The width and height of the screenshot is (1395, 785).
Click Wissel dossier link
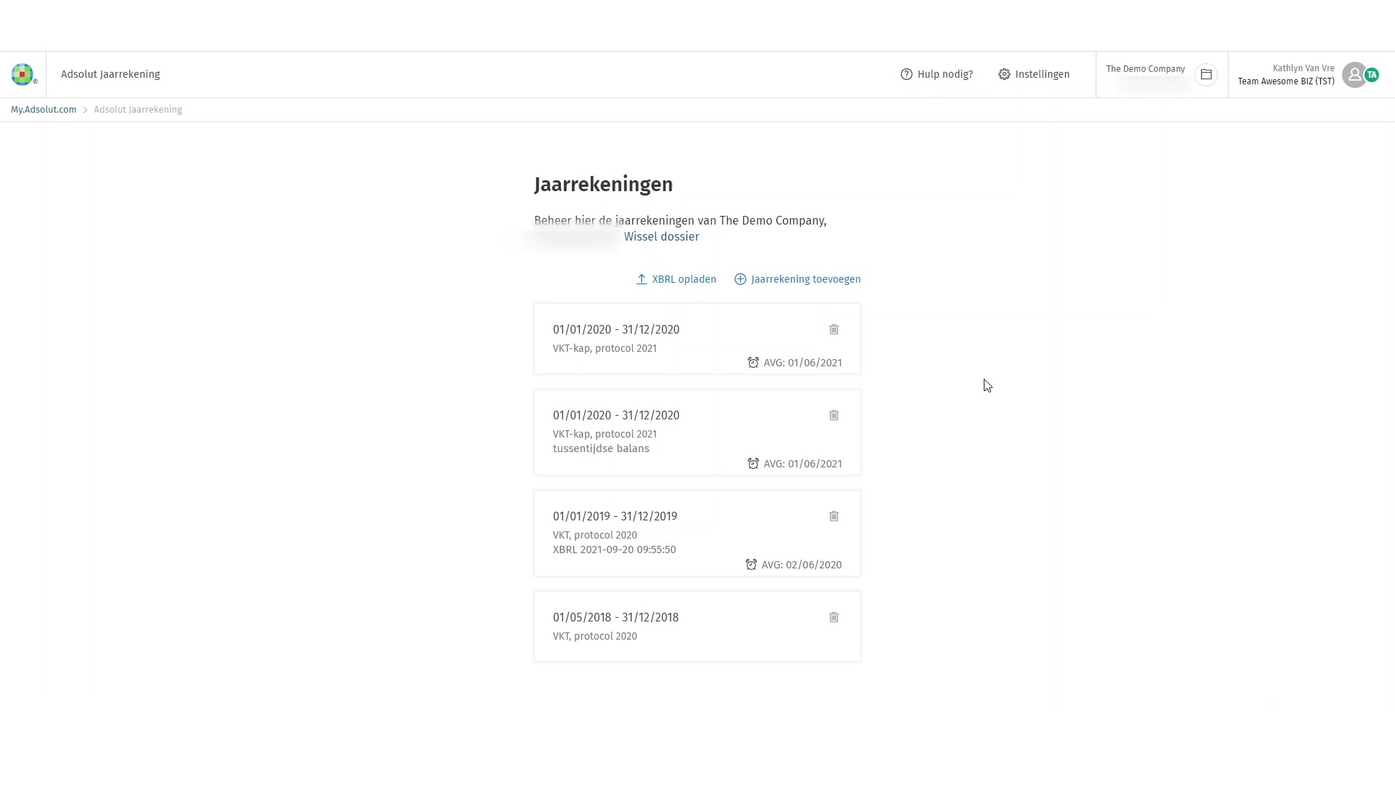click(661, 237)
